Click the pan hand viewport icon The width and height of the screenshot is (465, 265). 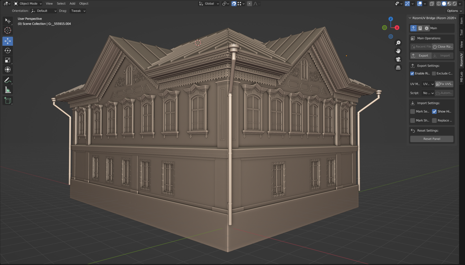[x=398, y=51]
